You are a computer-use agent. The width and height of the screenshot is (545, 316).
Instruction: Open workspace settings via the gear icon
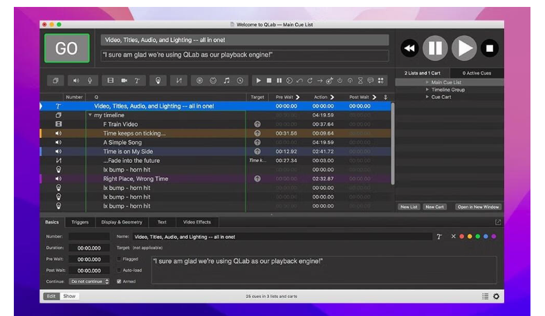coord(497,296)
